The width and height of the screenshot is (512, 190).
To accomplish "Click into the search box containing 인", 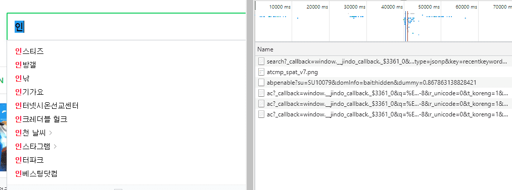I will [126, 27].
